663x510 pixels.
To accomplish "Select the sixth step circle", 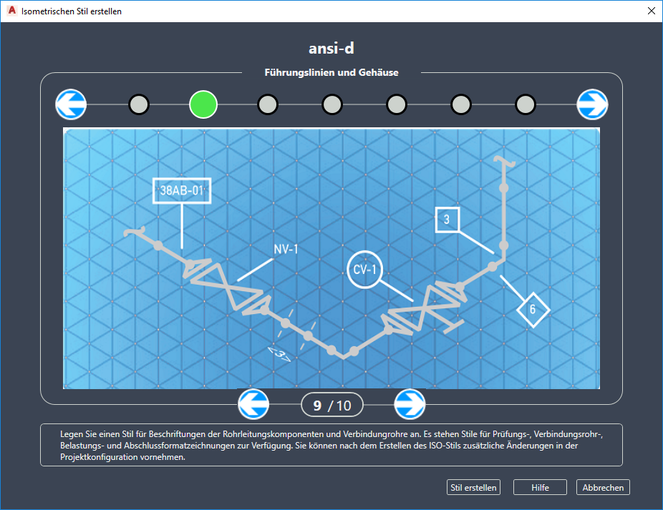I will pos(461,104).
